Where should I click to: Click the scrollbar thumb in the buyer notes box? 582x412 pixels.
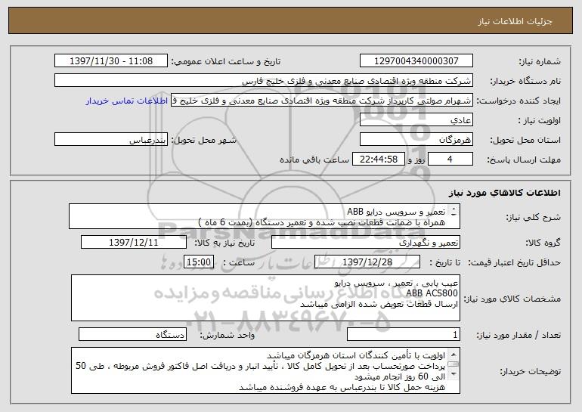pos(454,364)
